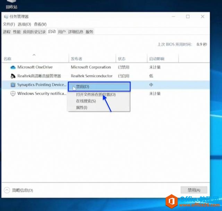Click the 简略信息(D) label

click(x=23, y=190)
